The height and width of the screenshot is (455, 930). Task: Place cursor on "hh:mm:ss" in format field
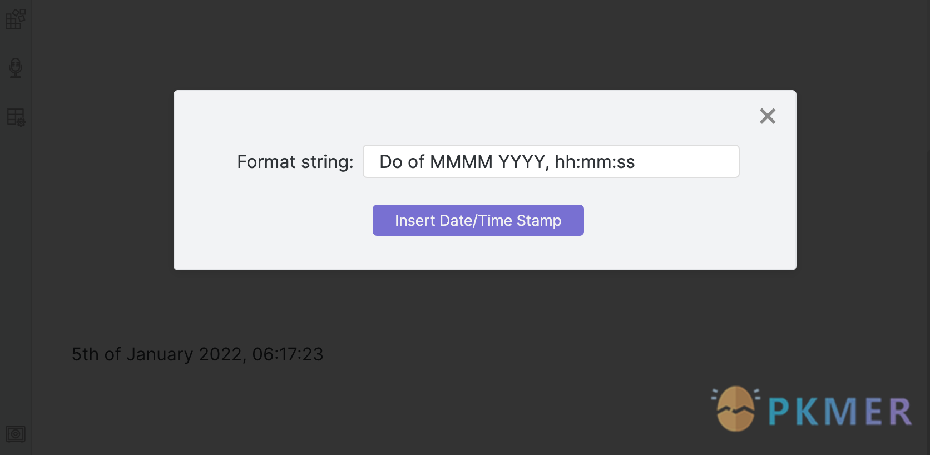pyautogui.click(x=595, y=162)
